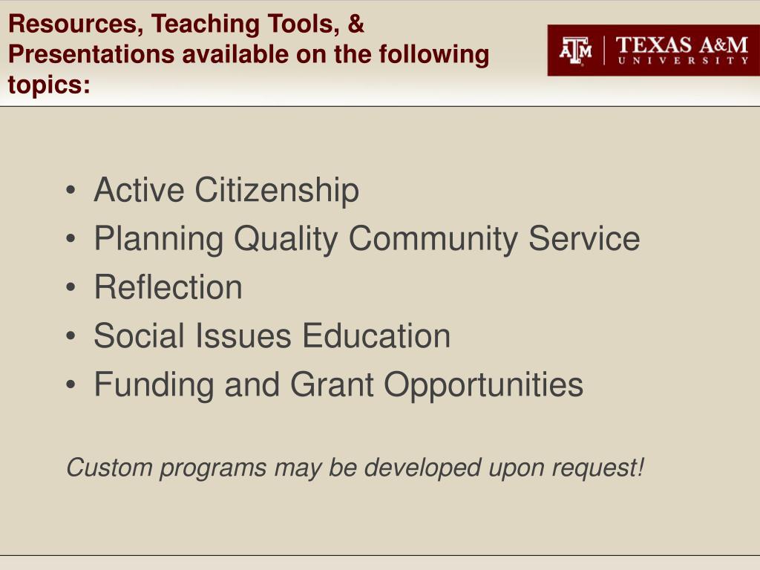Click the Social Issues Education topic
760x570 pixels.
click(272, 335)
